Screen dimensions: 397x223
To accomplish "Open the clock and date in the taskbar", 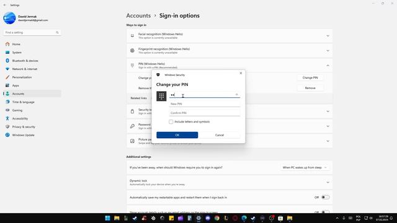I will (382, 218).
